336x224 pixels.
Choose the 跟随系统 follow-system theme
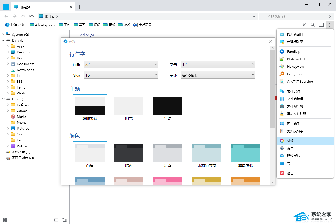90,109
